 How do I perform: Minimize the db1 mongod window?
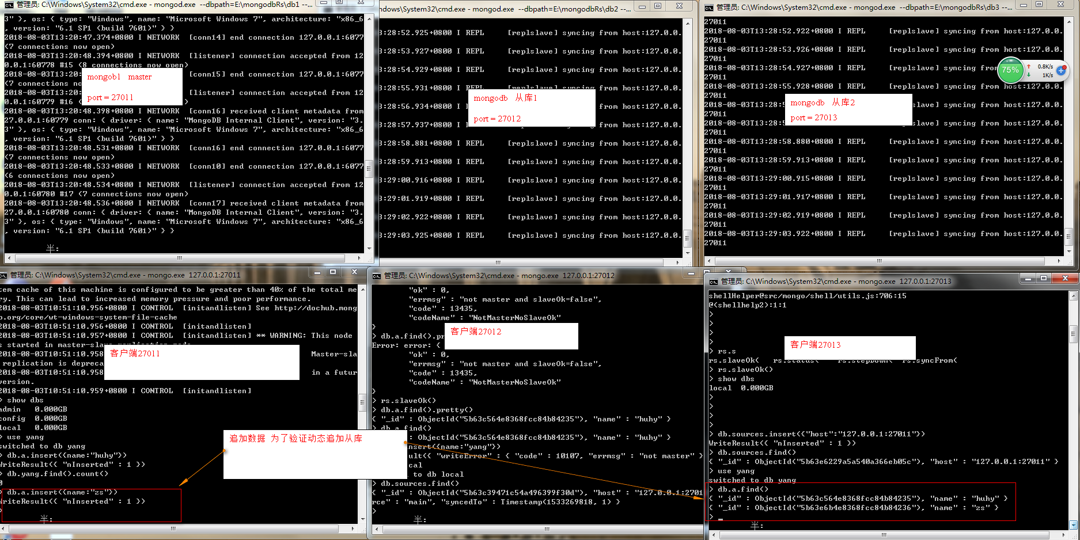tap(324, 3)
